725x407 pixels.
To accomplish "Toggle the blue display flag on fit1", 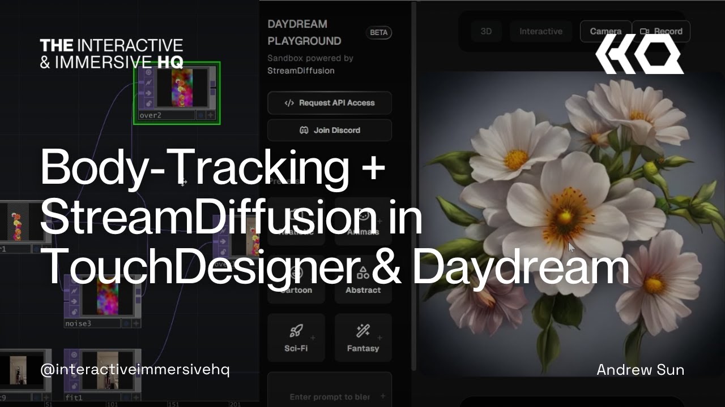I will pos(126,397).
